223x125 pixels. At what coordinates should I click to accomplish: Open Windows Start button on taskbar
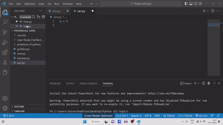85,122
